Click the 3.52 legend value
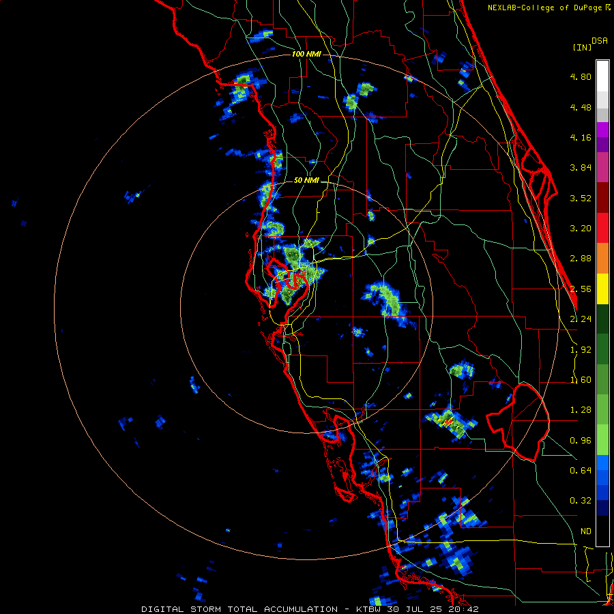This screenshot has height=614, width=614. pyautogui.click(x=581, y=198)
